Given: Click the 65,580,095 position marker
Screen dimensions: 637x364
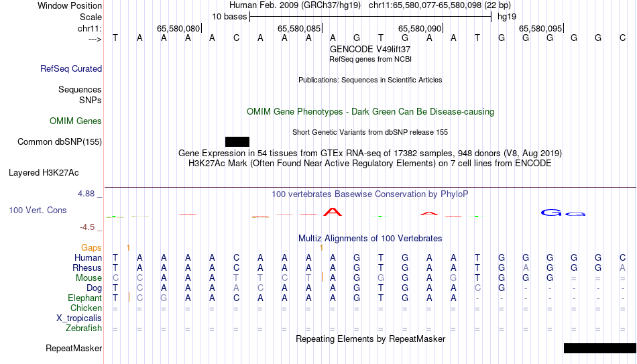Looking at the screenshot, I should click(540, 28).
